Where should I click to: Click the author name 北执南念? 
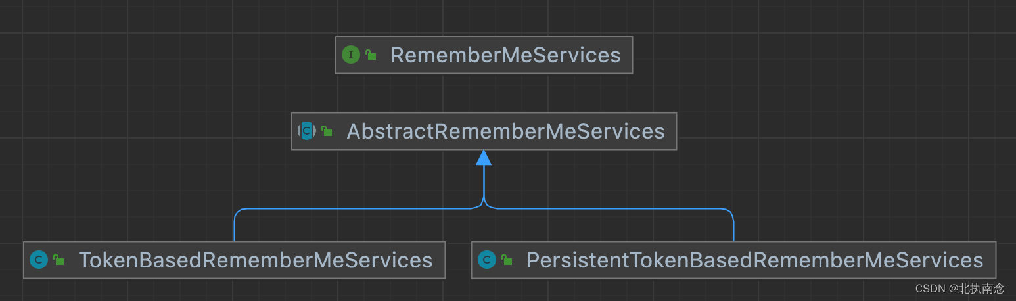(x=981, y=289)
